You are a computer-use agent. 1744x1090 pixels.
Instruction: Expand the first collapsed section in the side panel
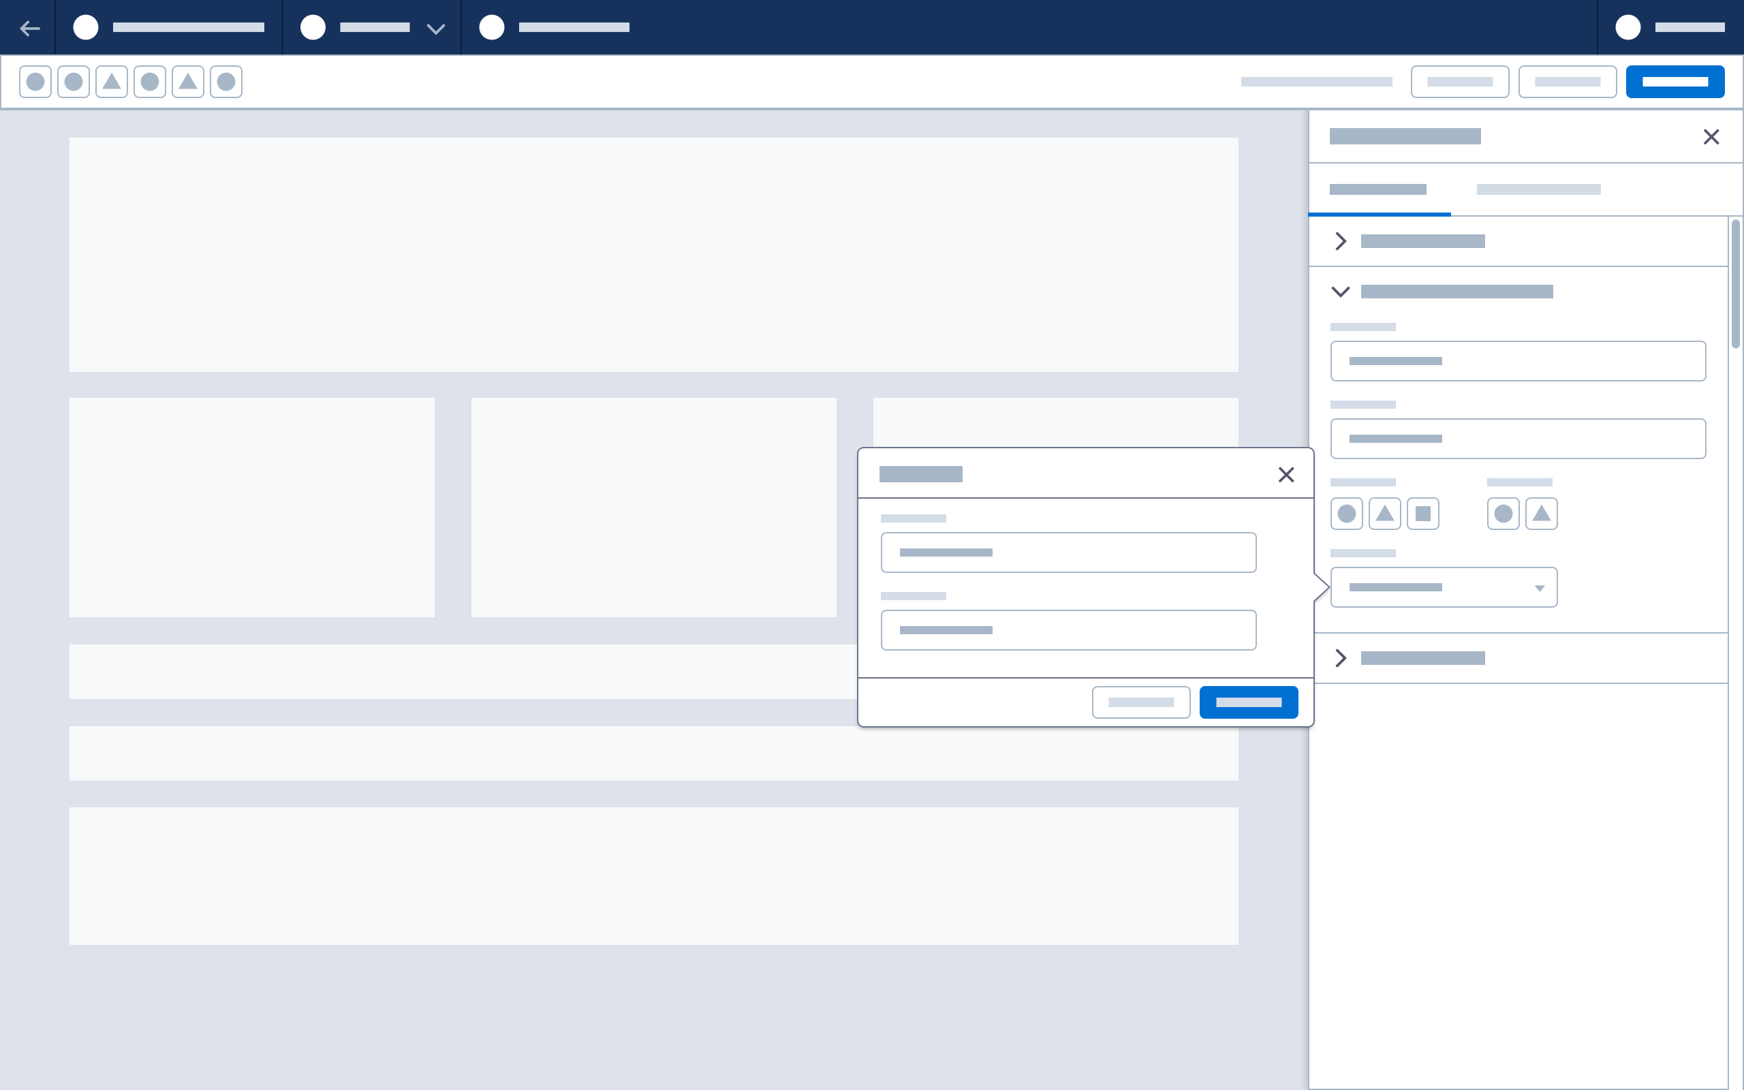1341,240
